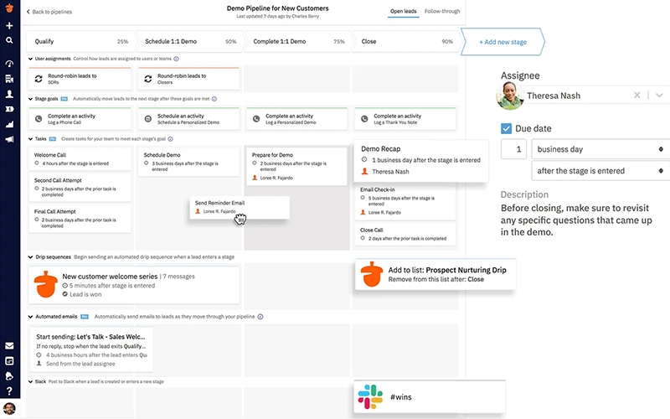Open people icon in sidebar
The width and height of the screenshot is (670, 419).
[9, 94]
